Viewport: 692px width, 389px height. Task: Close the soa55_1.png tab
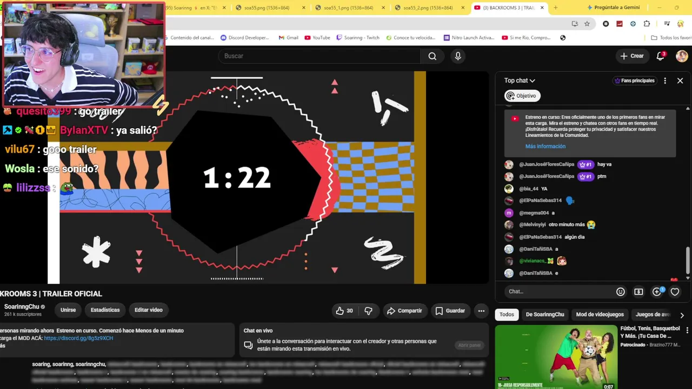point(384,8)
